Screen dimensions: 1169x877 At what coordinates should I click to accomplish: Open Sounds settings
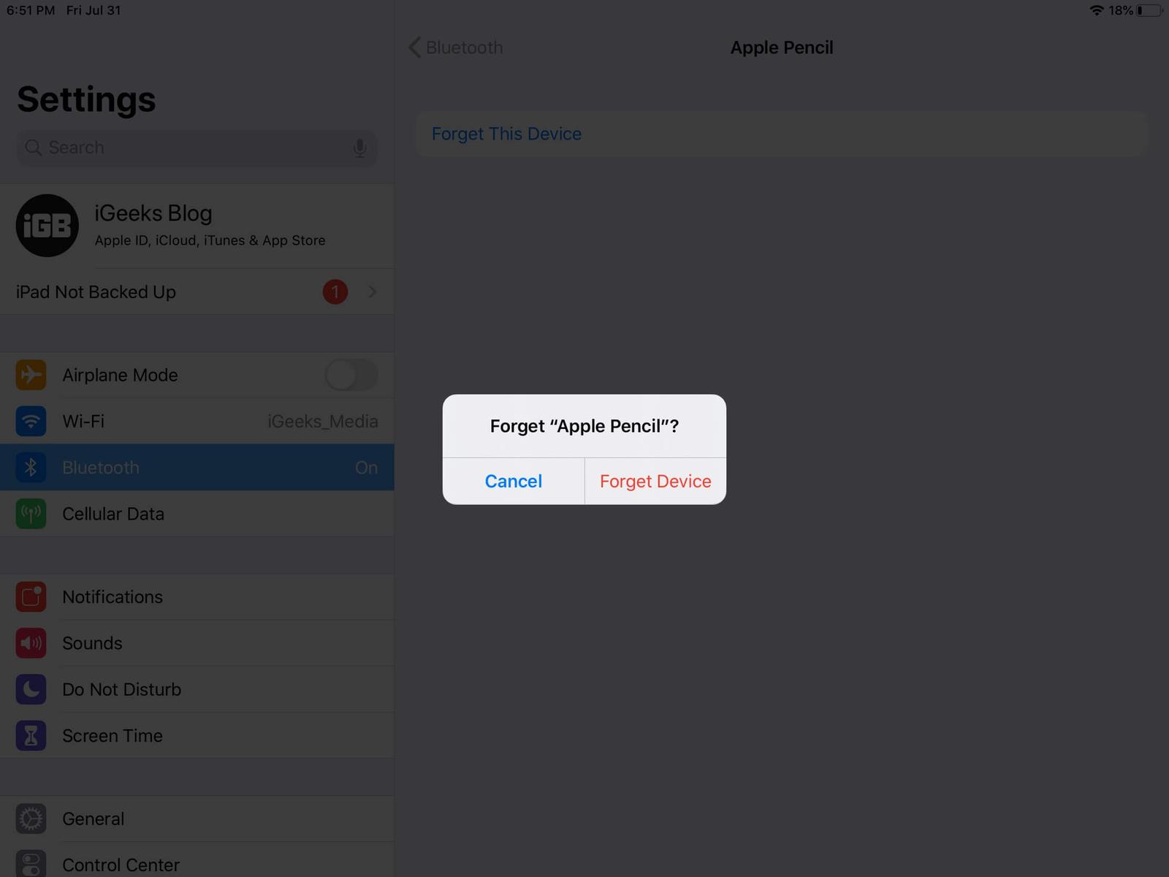[x=197, y=643]
